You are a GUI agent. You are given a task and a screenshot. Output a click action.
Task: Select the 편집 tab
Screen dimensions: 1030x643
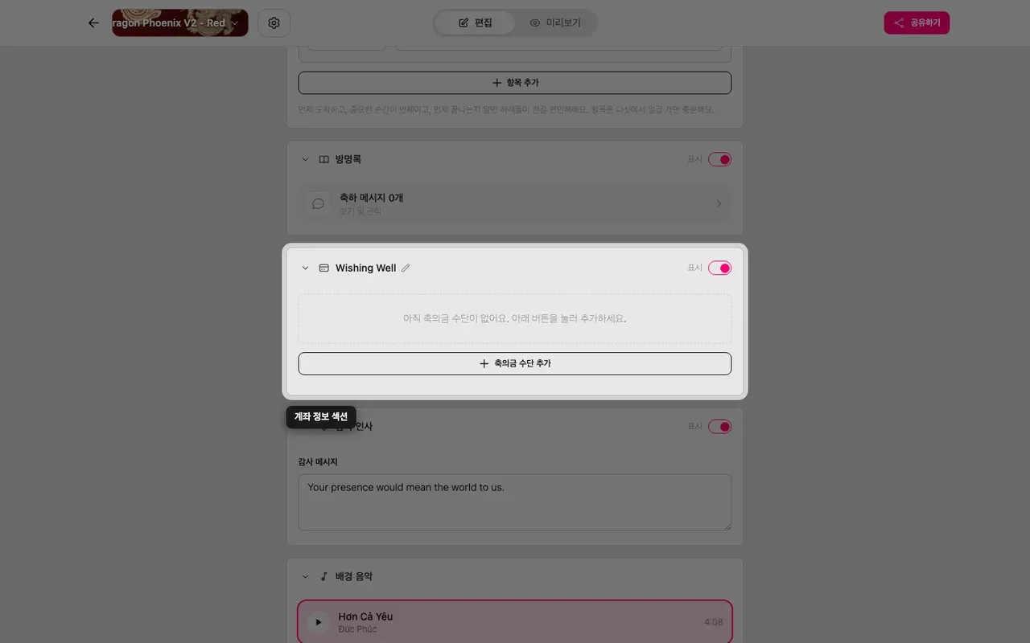pyautogui.click(x=475, y=23)
